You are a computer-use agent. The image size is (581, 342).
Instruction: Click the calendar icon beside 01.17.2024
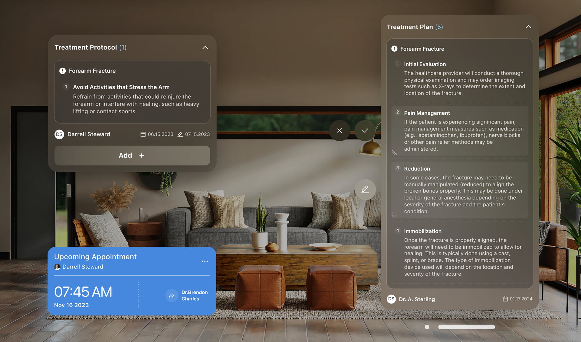click(x=505, y=299)
